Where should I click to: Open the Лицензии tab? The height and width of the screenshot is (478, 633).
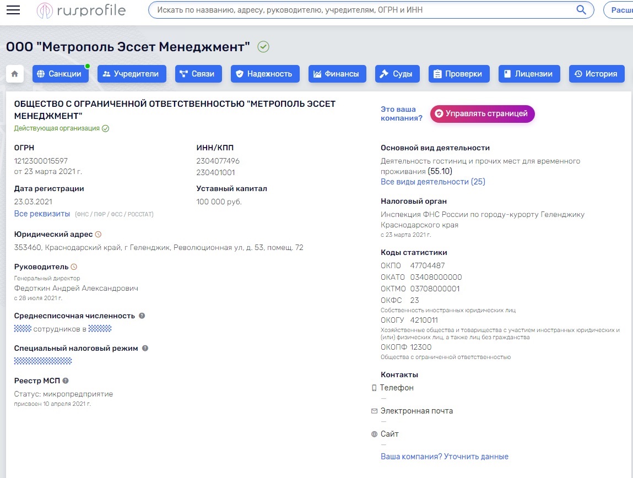[529, 74]
